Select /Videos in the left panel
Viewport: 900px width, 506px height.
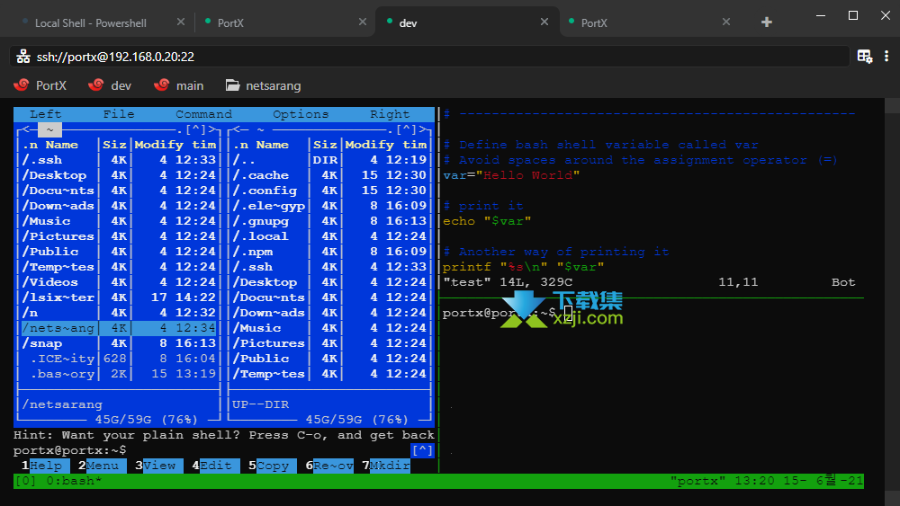119,282
